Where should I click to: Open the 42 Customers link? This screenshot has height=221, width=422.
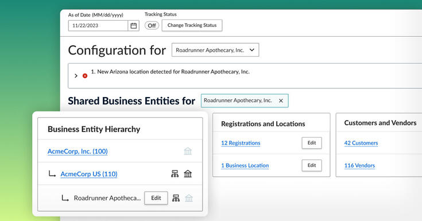361,143
